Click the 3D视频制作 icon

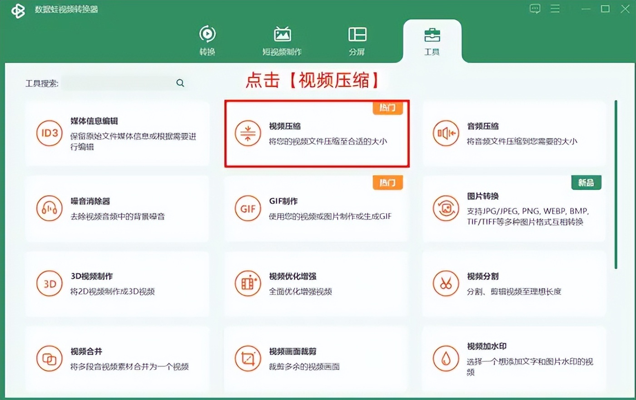click(x=49, y=283)
